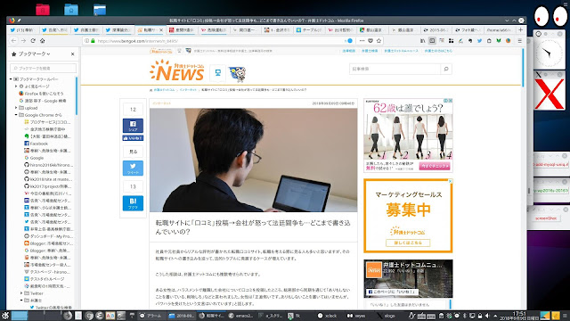Open the '62歳は誰でしょう?' advertisement
The image size is (570, 321).
pyautogui.click(x=408, y=135)
